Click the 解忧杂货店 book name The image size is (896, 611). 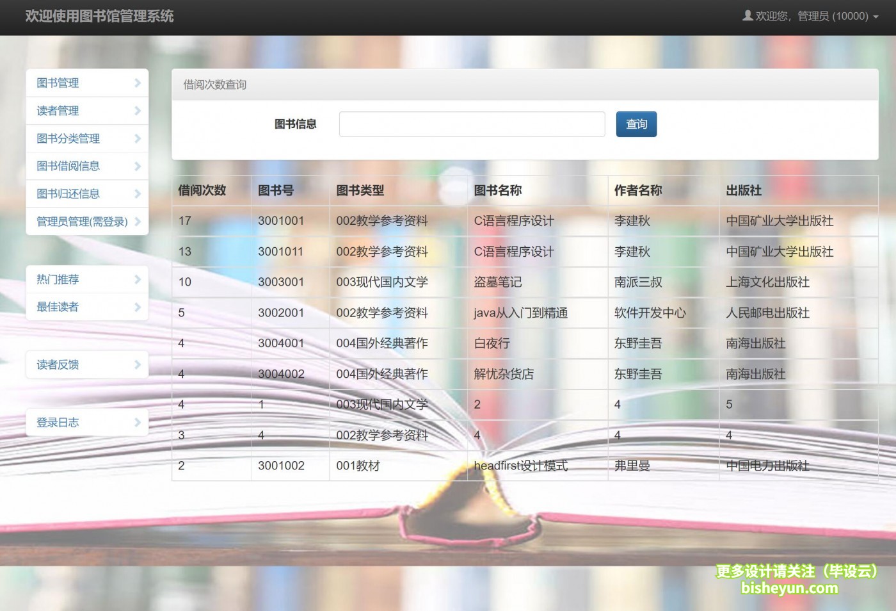point(504,374)
